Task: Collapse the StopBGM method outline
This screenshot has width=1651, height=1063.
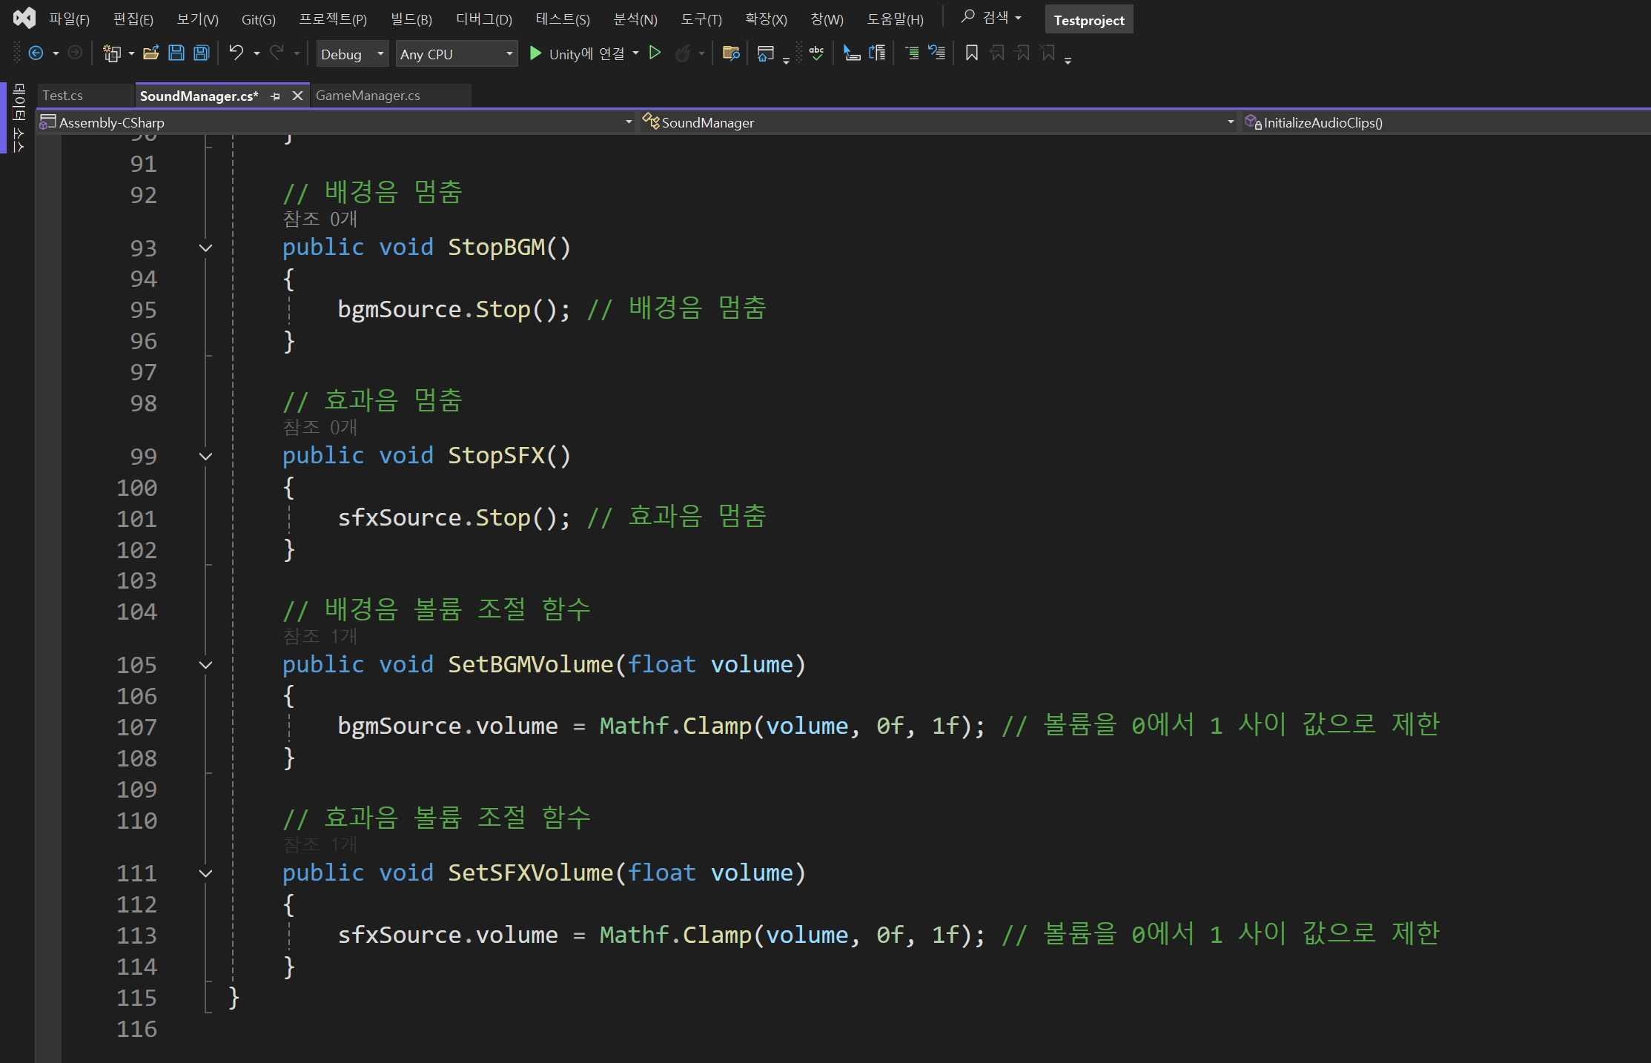Action: (x=206, y=248)
